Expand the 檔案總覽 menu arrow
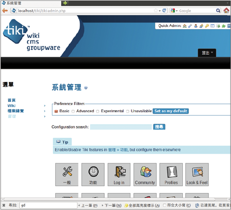 pyautogui.click(x=45, y=111)
